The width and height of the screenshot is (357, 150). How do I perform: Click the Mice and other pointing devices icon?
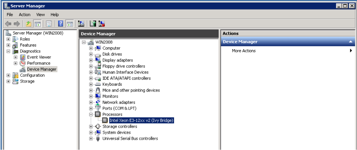coord(98,90)
